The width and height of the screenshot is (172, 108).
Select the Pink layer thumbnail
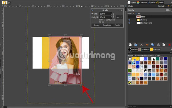[x=138, y=17]
